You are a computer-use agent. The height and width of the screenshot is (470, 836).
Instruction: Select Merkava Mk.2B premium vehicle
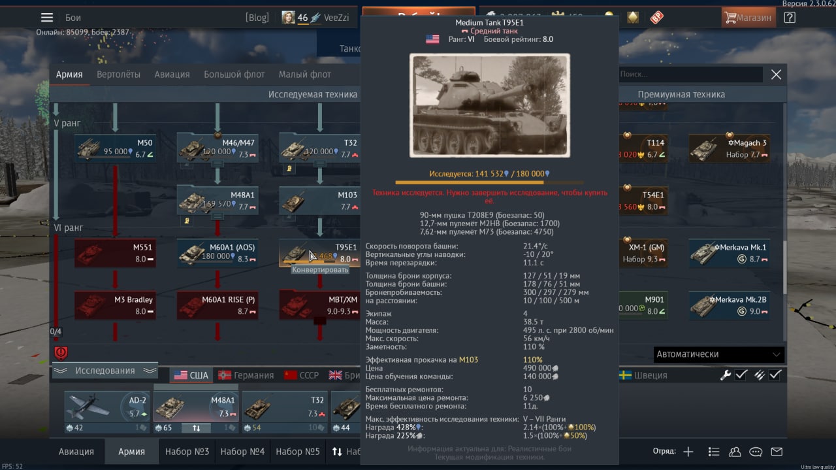730,305
